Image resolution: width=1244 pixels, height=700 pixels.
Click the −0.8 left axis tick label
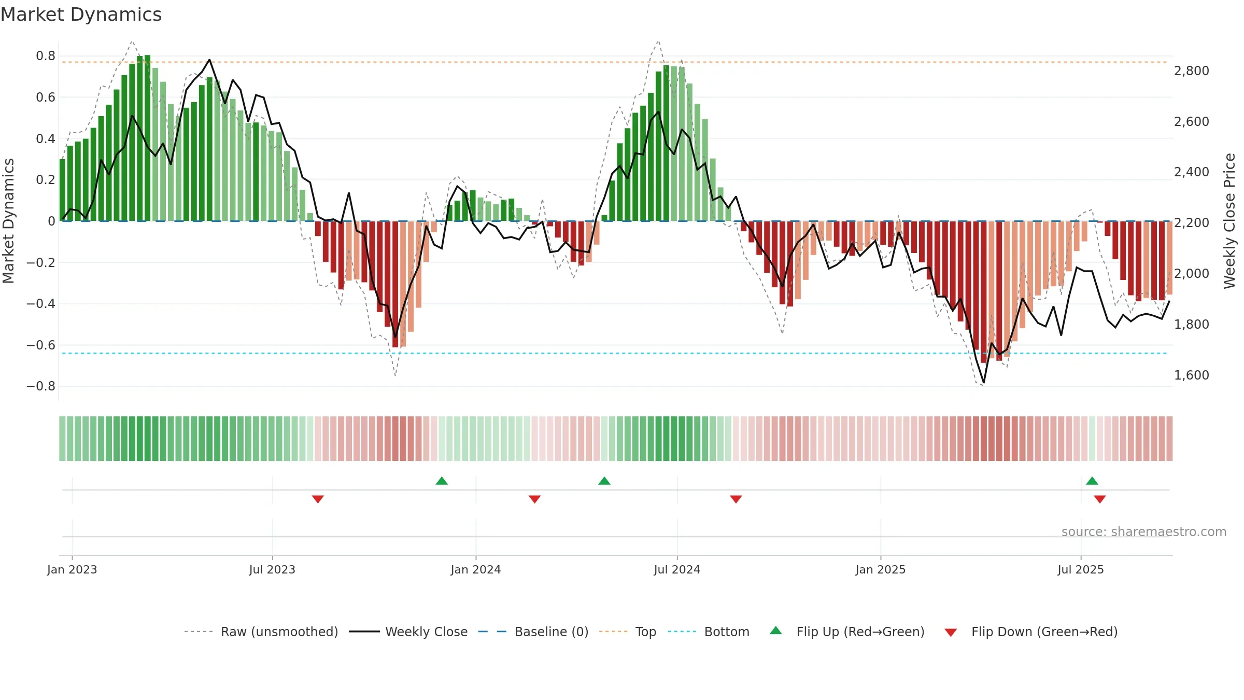[x=41, y=386]
